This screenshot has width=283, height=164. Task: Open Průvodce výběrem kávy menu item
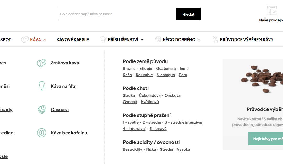point(247,40)
